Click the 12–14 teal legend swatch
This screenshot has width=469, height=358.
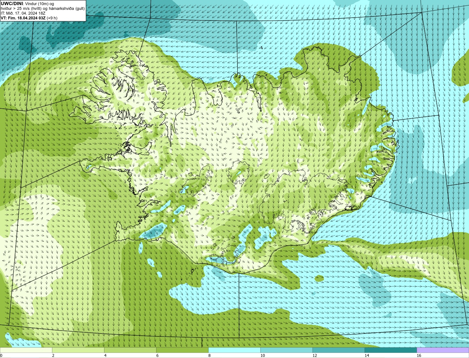pyautogui.click(x=339, y=350)
